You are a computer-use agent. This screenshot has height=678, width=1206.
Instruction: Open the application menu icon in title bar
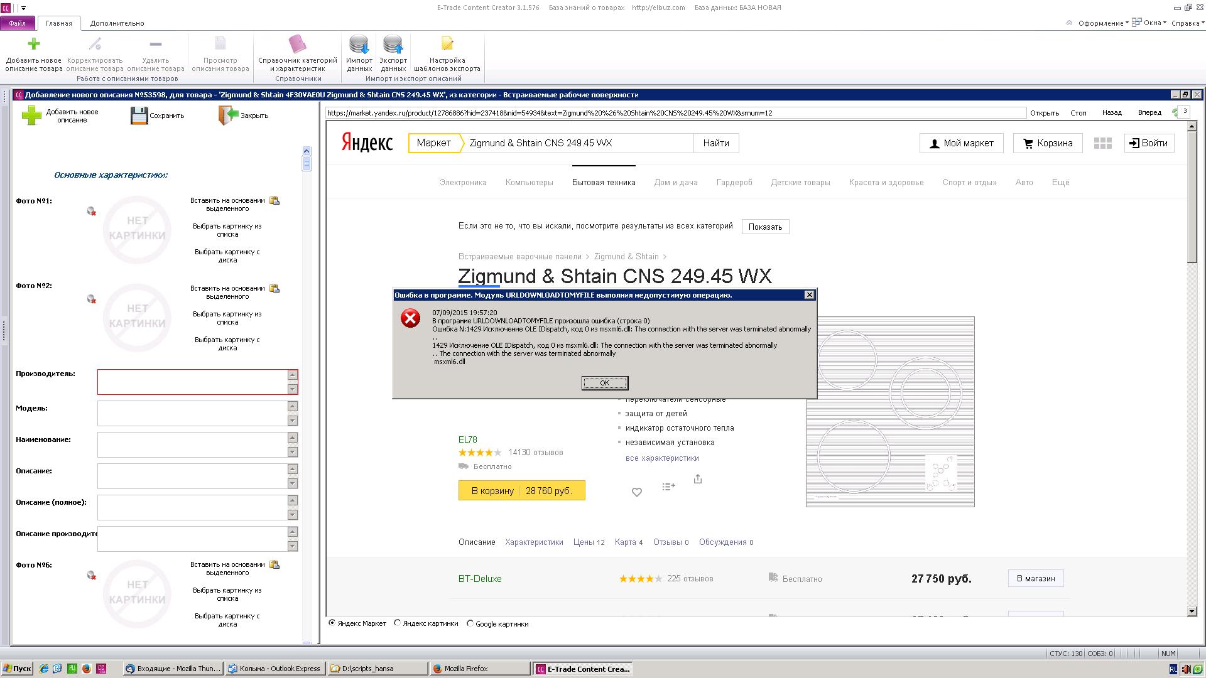coord(6,8)
